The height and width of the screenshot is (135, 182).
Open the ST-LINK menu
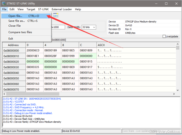[x=43, y=9]
